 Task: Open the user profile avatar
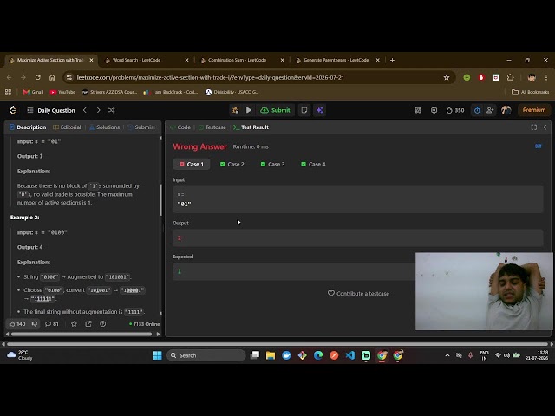coord(506,110)
